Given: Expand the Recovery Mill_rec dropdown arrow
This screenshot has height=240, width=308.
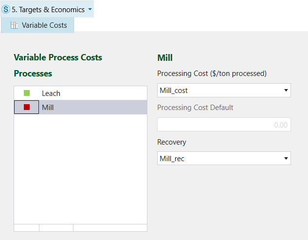Looking at the screenshot, I should pyautogui.click(x=286, y=158).
